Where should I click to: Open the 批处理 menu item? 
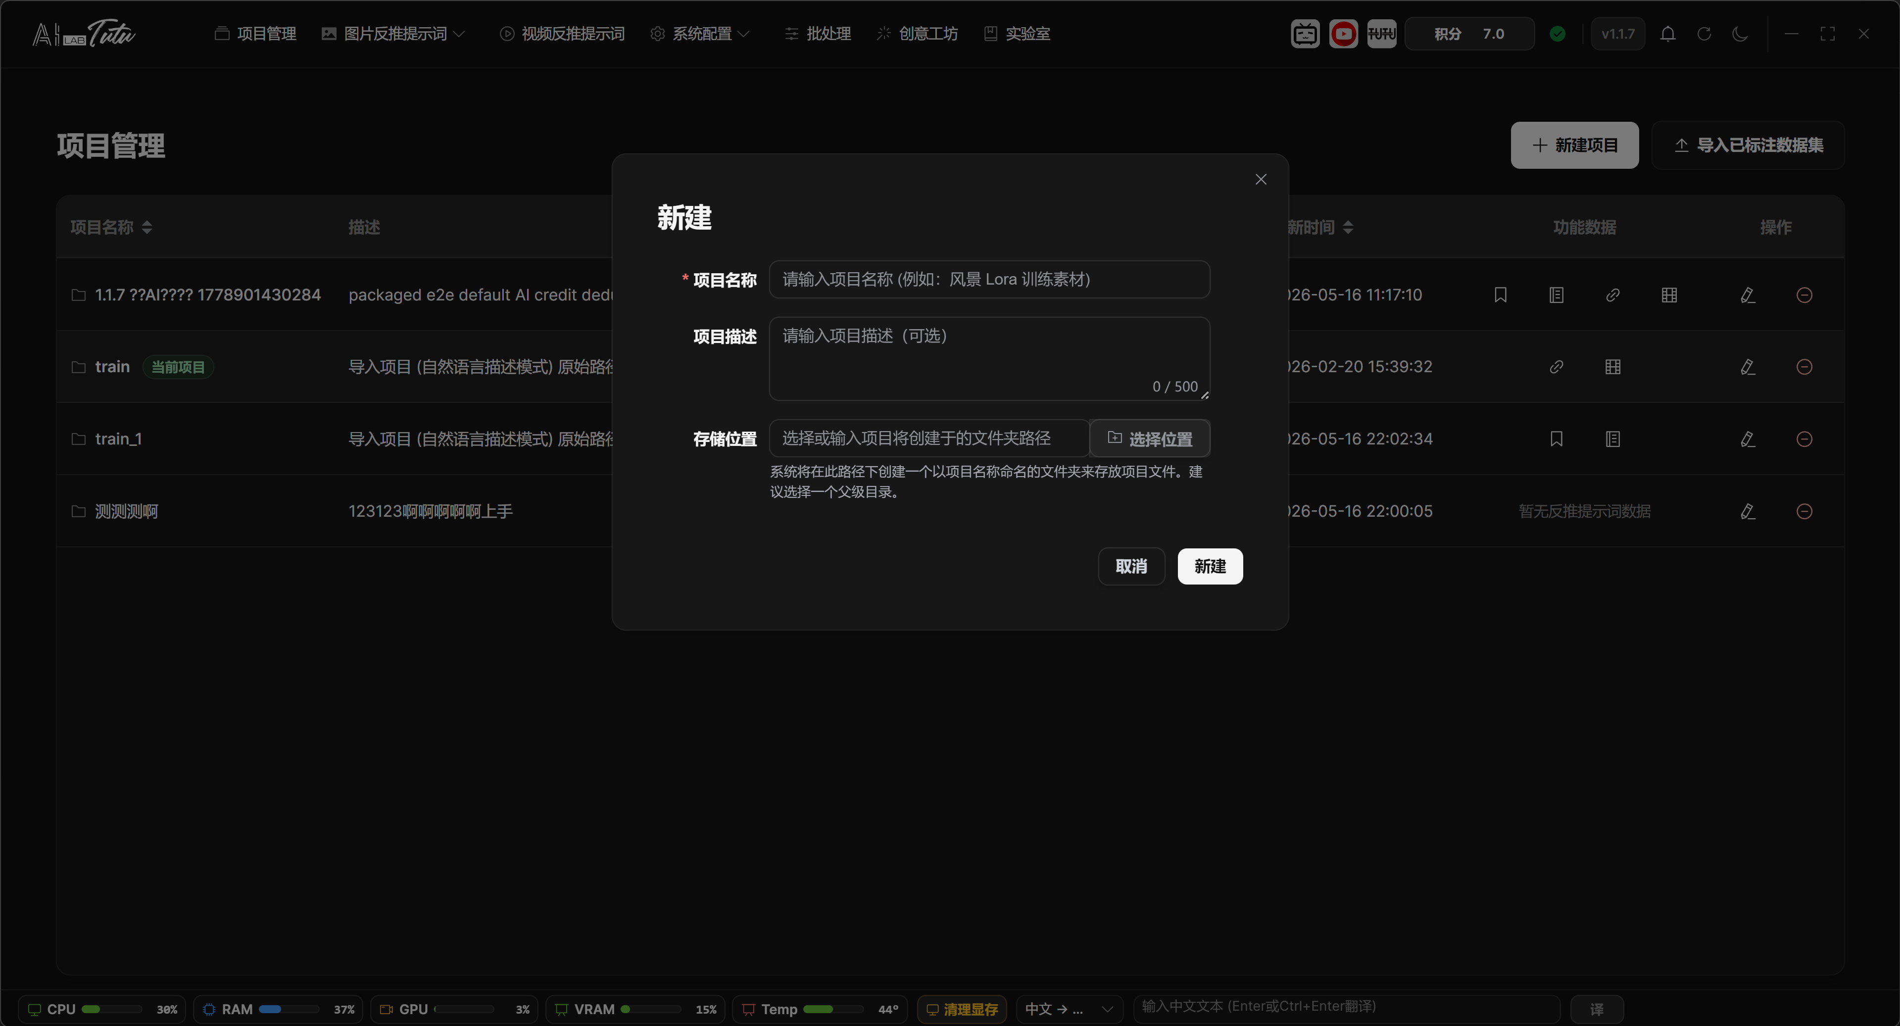tap(817, 34)
